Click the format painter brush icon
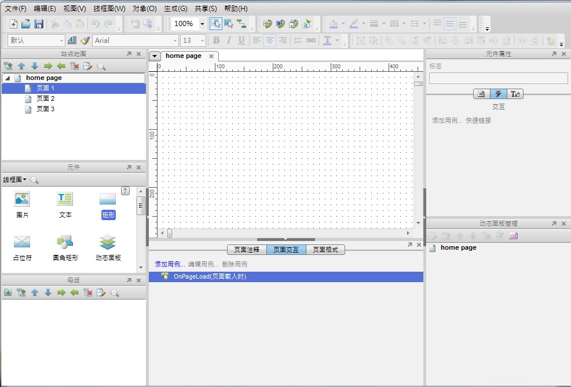The image size is (571, 387). (85, 41)
